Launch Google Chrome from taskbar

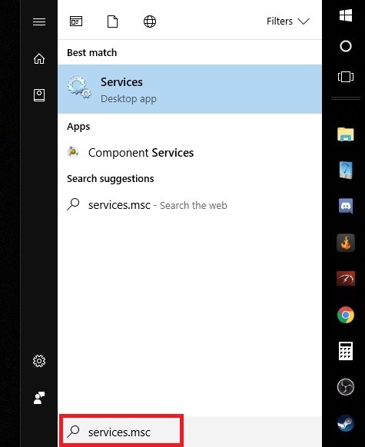point(346,315)
